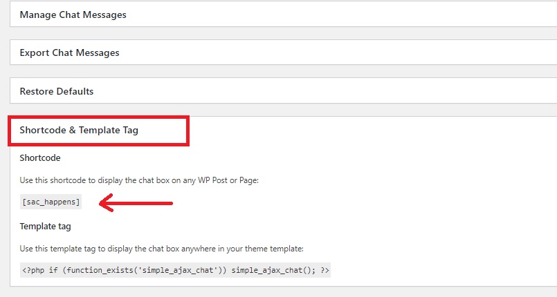Select the [sac_happens] shortcode text
This screenshot has width=557, height=297.
pyautogui.click(x=51, y=202)
